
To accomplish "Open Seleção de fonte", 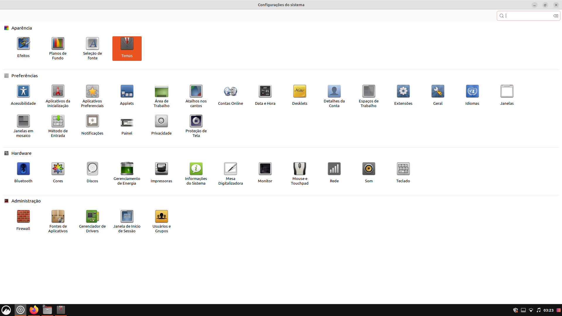I will pyautogui.click(x=92, y=48).
